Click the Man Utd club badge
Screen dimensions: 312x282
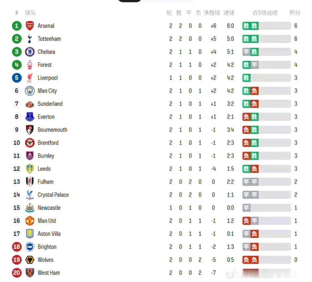[x=30, y=221]
